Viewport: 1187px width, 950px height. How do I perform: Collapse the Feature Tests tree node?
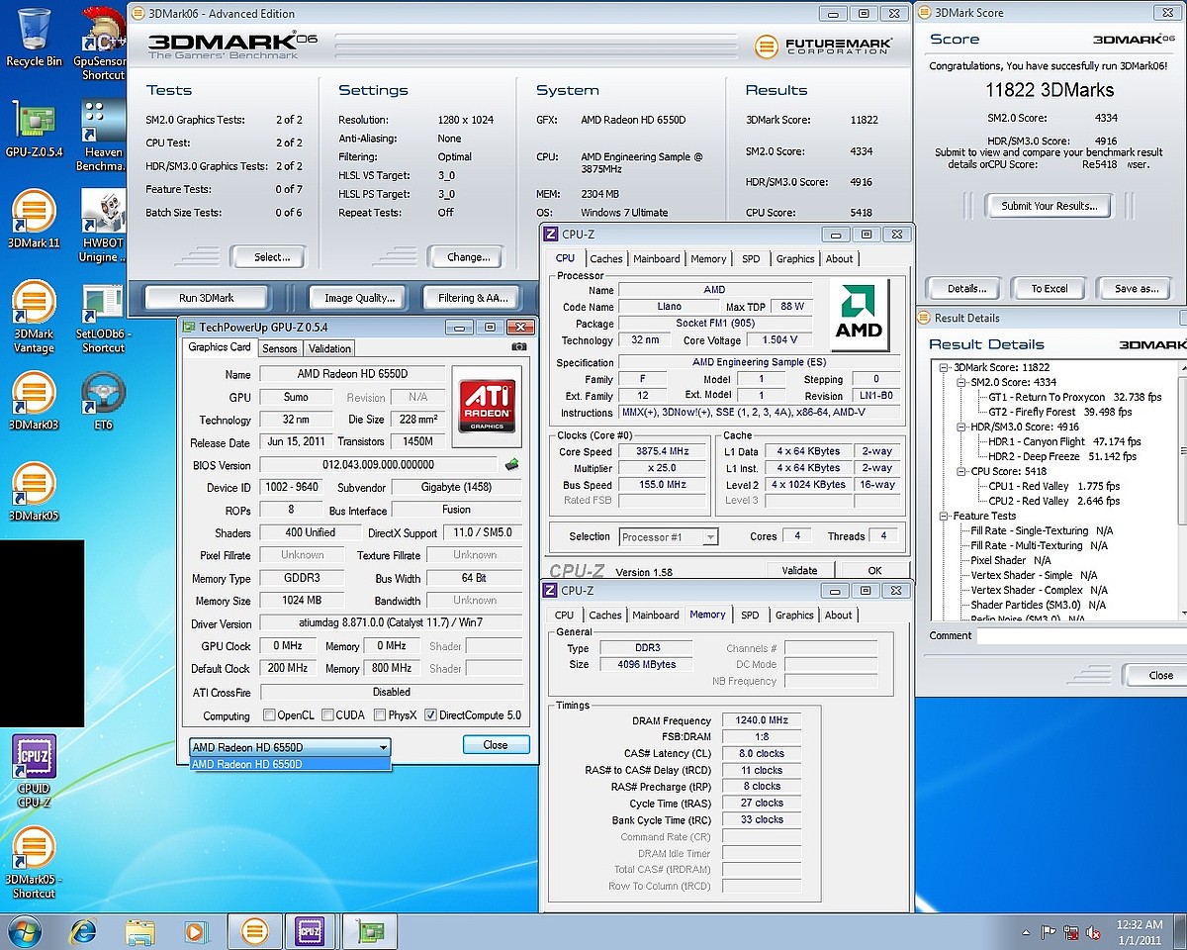945,516
